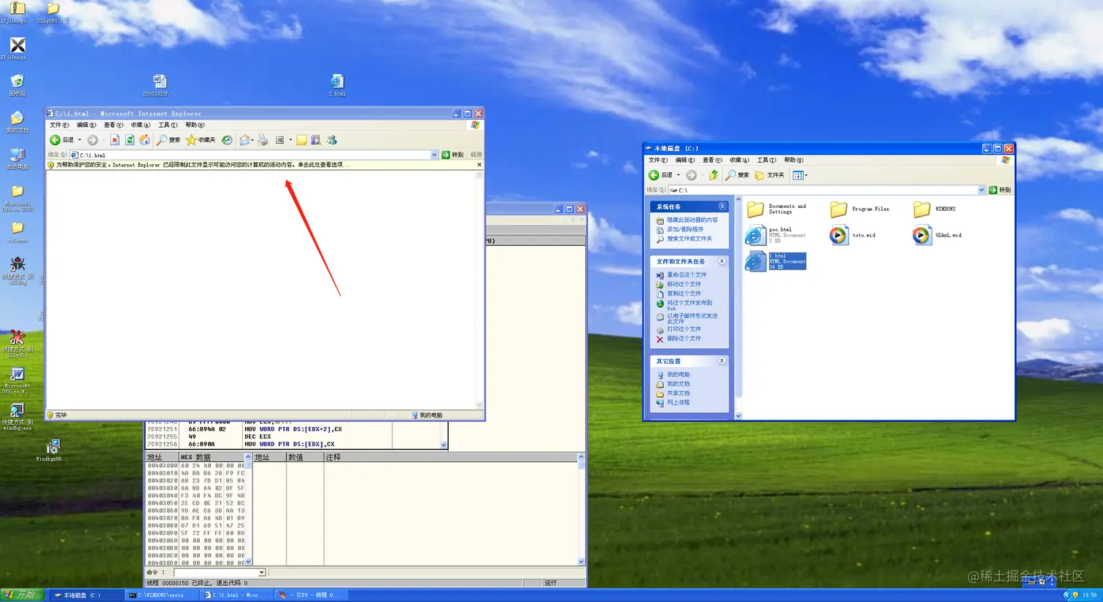Open the History/Media icon in Internet Explorer toolbar
The width and height of the screenshot is (1103, 602).
tap(227, 140)
